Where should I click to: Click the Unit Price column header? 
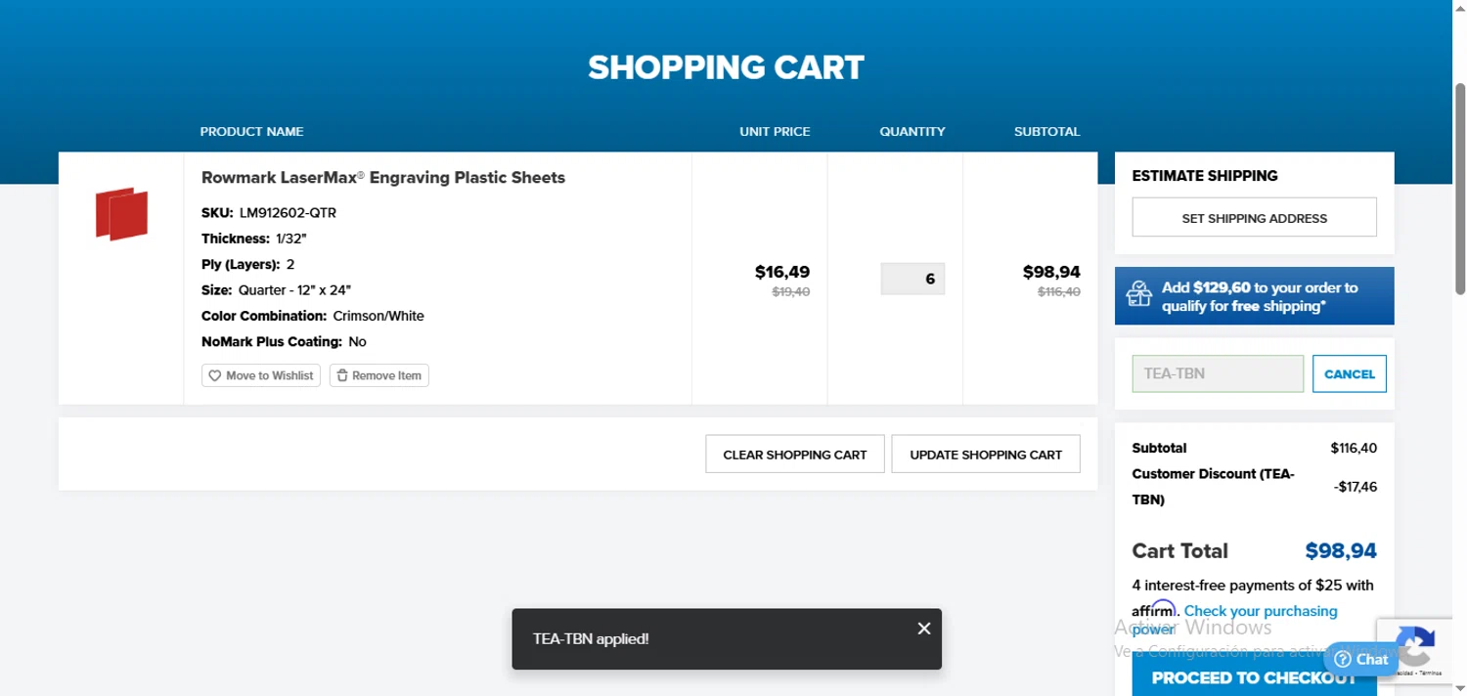775,131
